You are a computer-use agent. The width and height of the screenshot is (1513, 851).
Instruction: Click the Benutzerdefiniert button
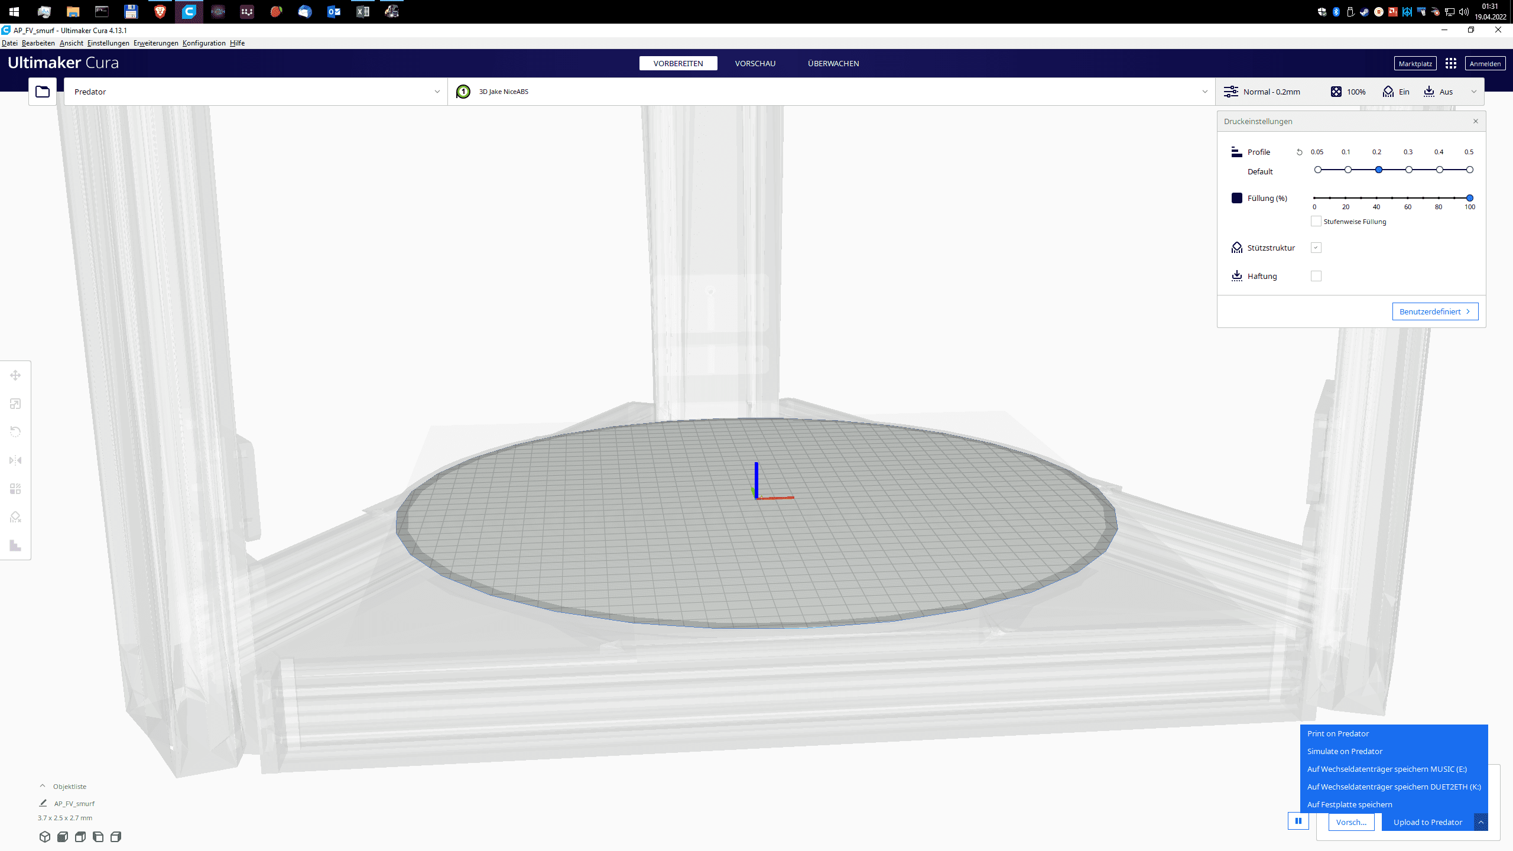coord(1435,311)
